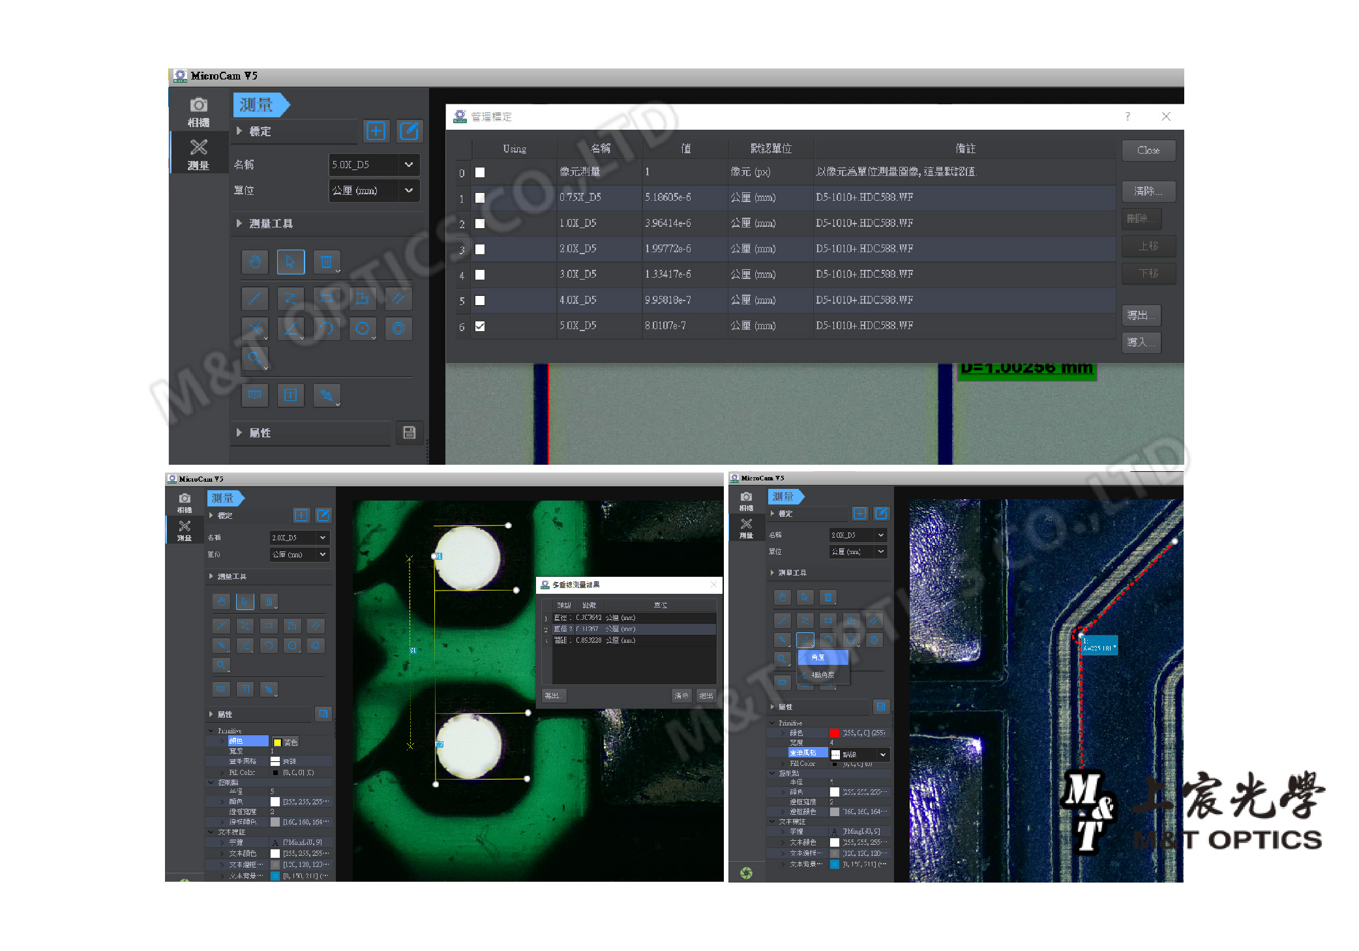Viewport: 1359px width, 951px height.
Task: Click the 導出 export button in calibration dialog
Action: 1141,315
